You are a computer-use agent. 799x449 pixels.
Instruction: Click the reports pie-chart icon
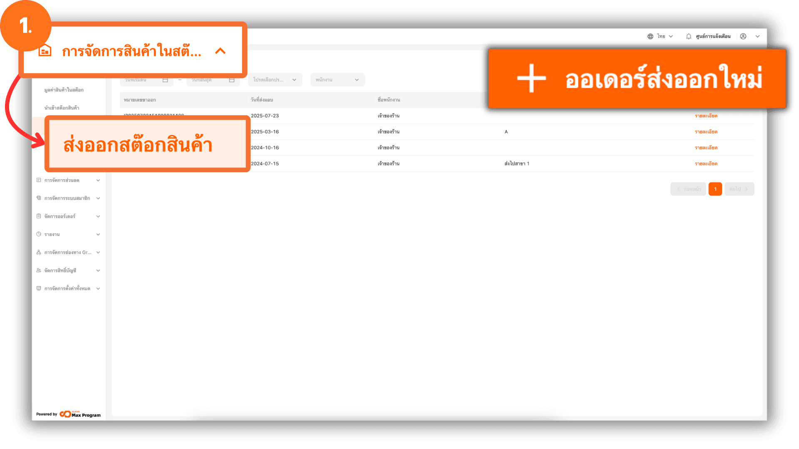pyautogui.click(x=39, y=234)
